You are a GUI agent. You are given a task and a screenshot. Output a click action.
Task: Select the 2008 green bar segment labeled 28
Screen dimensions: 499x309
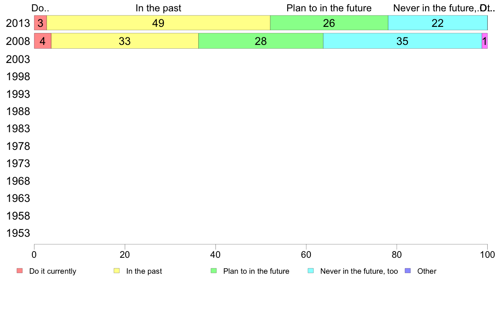coord(261,41)
